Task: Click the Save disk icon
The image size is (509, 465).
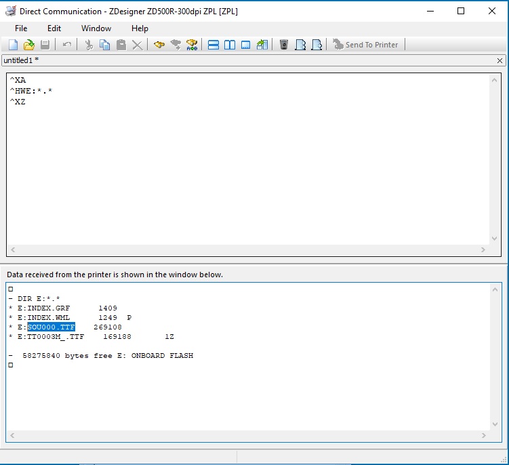Action: click(45, 45)
